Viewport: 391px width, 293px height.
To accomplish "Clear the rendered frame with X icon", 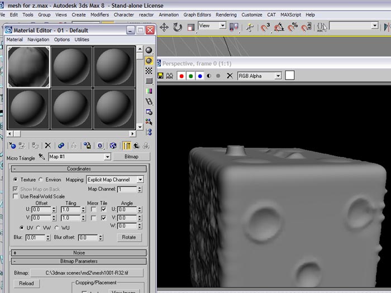I will pyautogui.click(x=230, y=76).
